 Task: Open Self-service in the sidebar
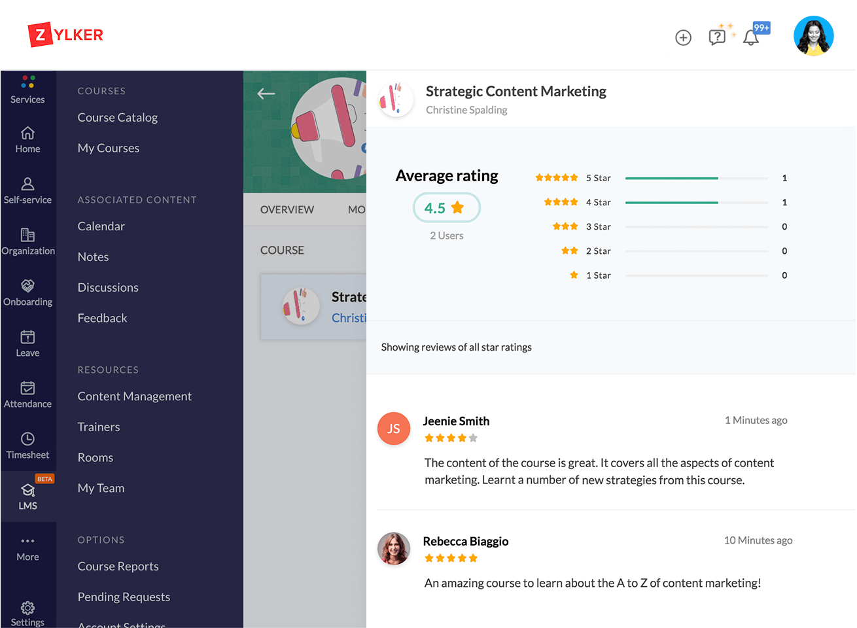tap(27, 191)
